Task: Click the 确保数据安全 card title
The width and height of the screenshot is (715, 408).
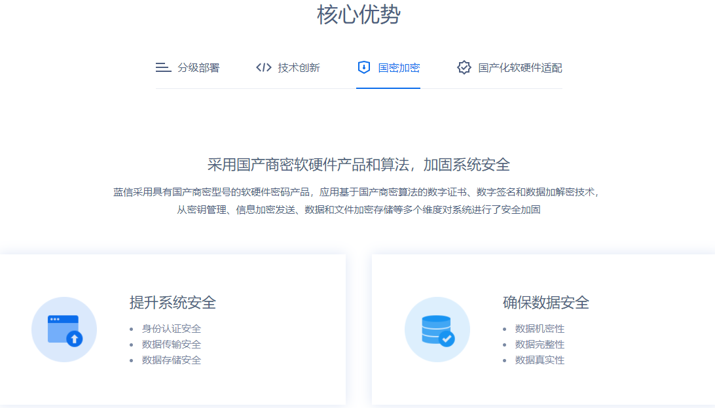Action: (x=545, y=303)
